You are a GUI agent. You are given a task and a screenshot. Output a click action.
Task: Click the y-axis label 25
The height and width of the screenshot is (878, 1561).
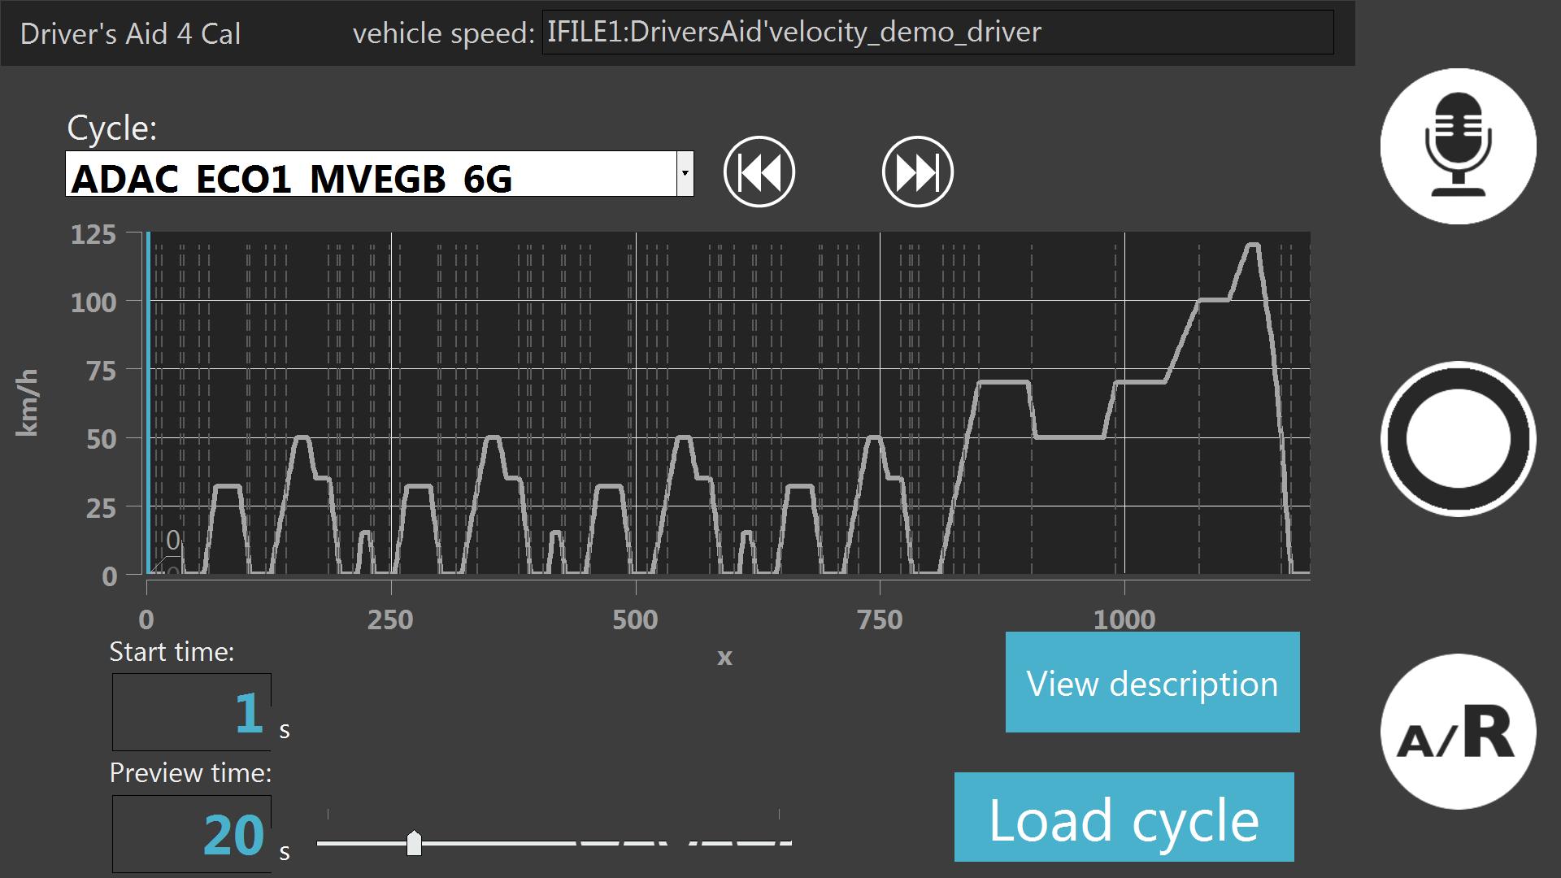click(x=101, y=509)
